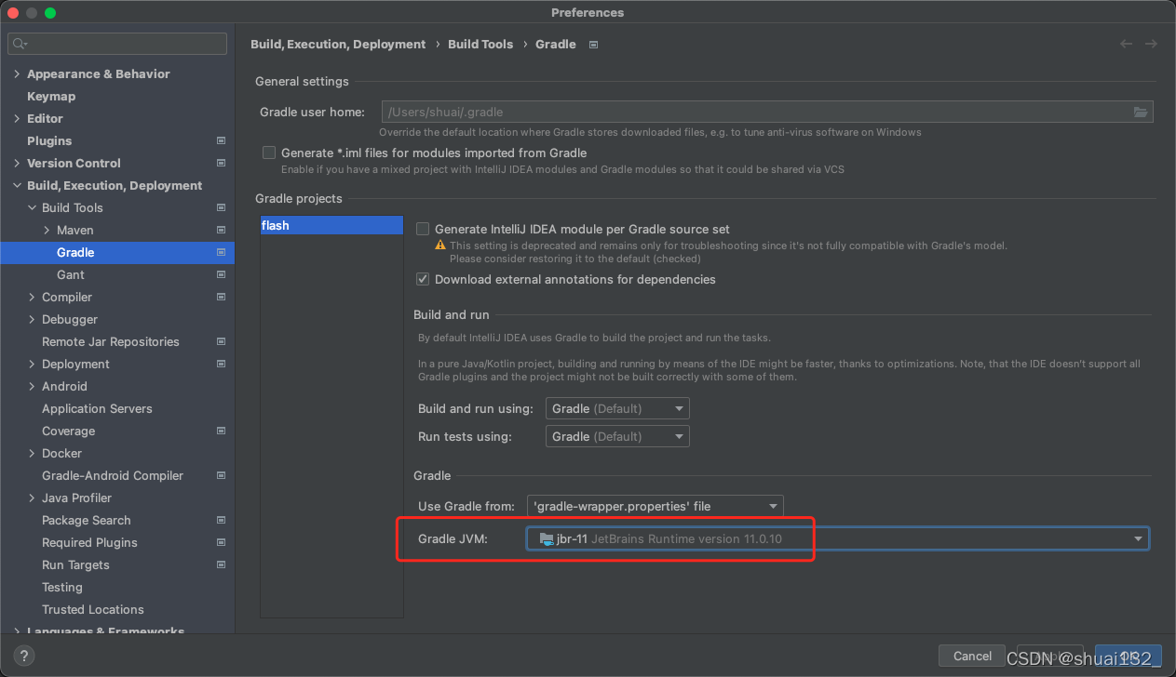This screenshot has height=677, width=1176.
Task: Click the back navigation arrow
Action: pyautogui.click(x=1126, y=43)
